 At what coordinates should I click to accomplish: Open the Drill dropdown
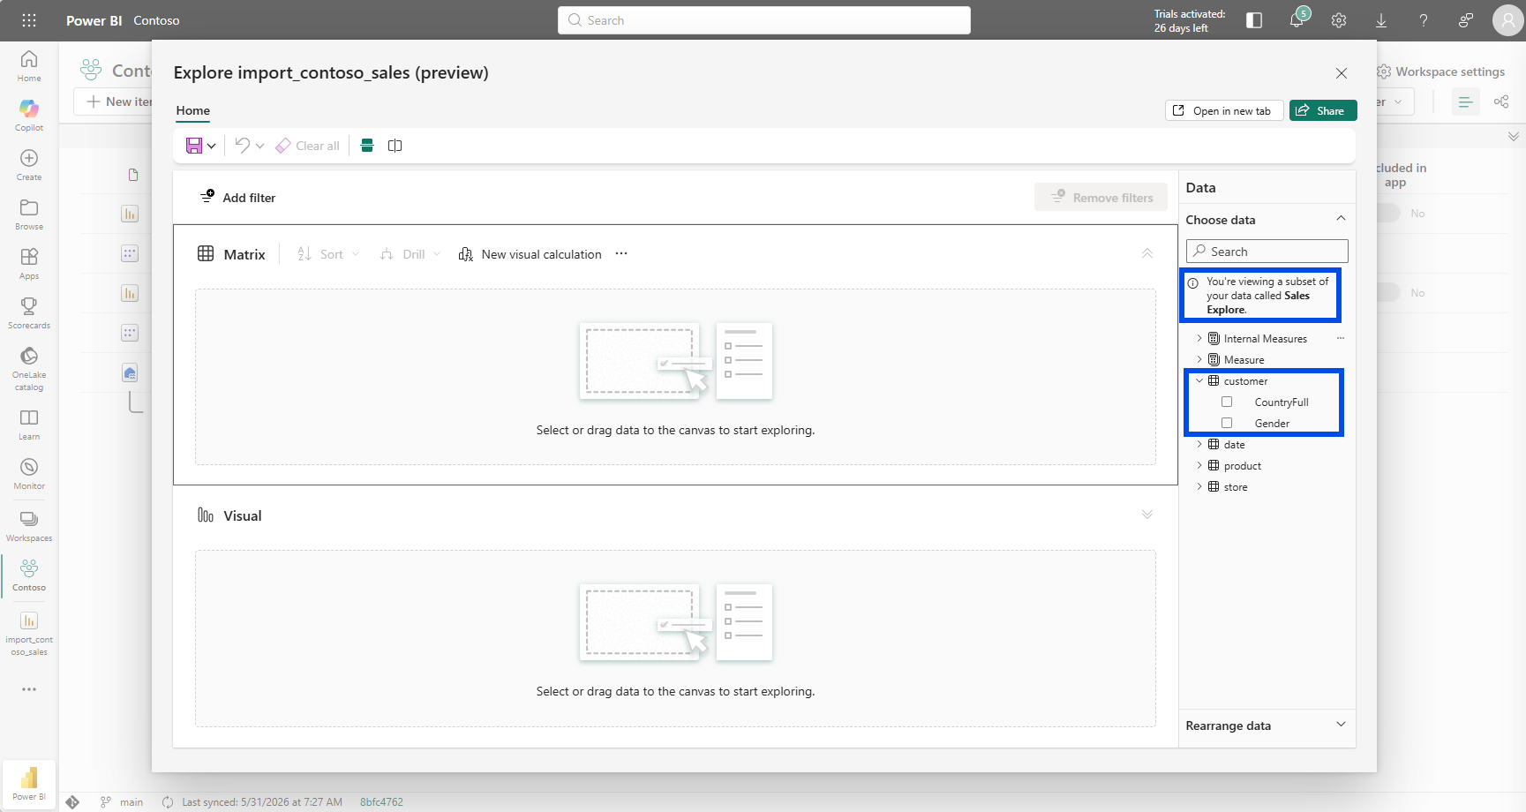tap(410, 254)
